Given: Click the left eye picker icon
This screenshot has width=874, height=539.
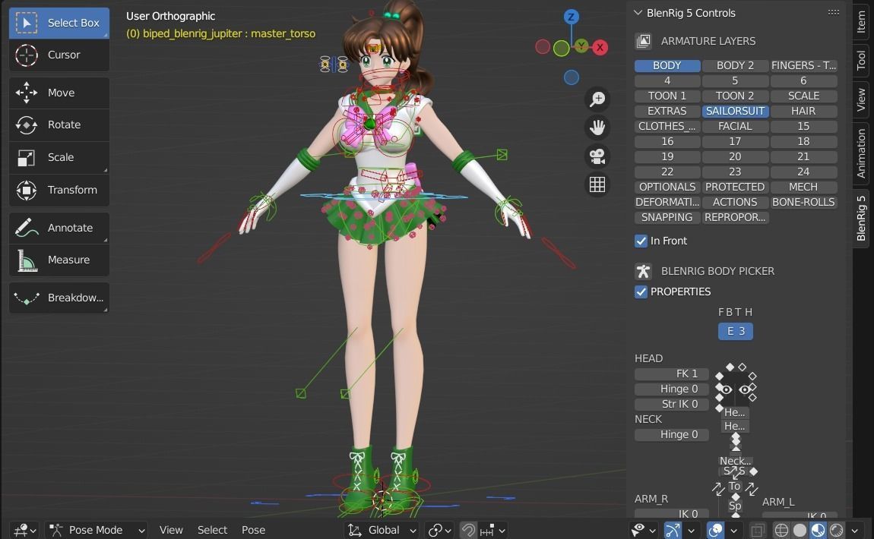Looking at the screenshot, I should click(727, 389).
